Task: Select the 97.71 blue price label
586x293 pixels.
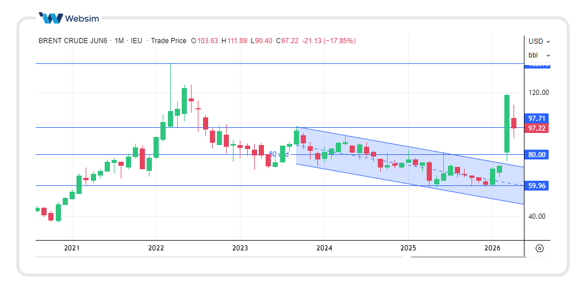Action: [x=537, y=119]
